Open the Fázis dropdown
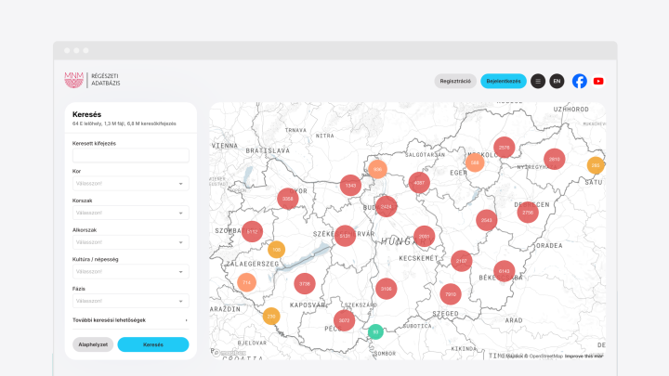 131,301
